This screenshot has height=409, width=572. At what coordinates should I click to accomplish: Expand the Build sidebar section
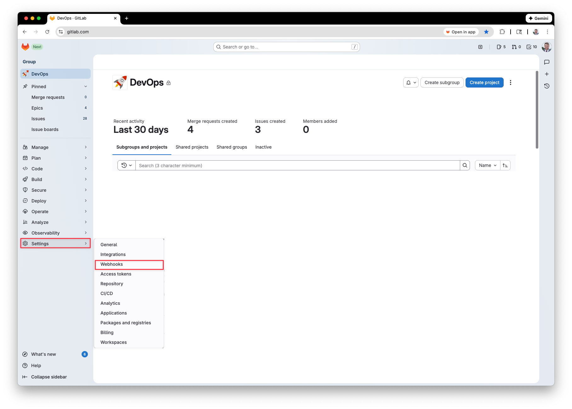coord(55,179)
